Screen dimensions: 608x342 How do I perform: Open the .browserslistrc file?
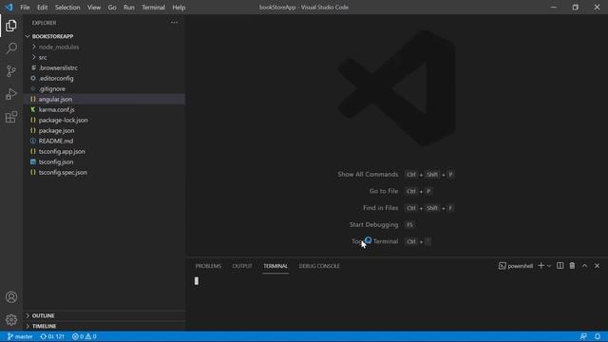pyautogui.click(x=104, y=67)
